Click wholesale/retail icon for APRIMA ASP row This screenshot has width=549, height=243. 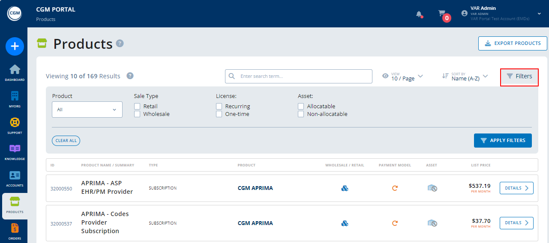(345, 188)
